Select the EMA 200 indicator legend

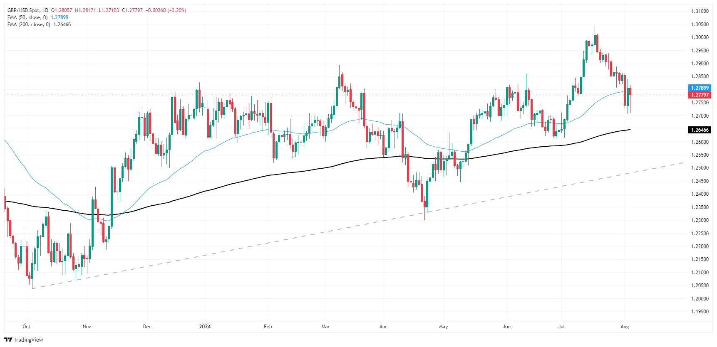tap(29, 25)
